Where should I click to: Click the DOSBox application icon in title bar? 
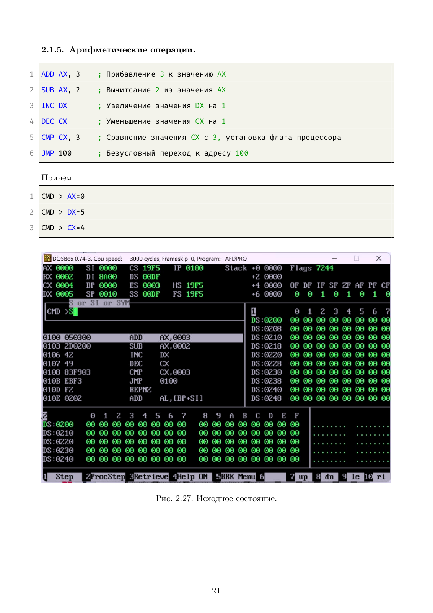tap(47, 259)
